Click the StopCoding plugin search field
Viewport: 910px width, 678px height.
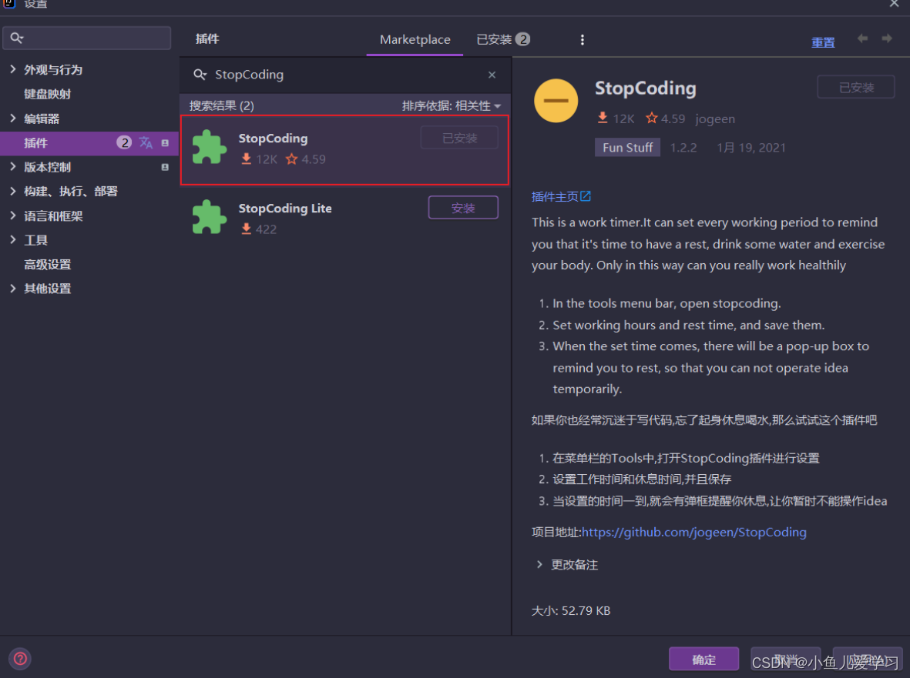(x=345, y=75)
